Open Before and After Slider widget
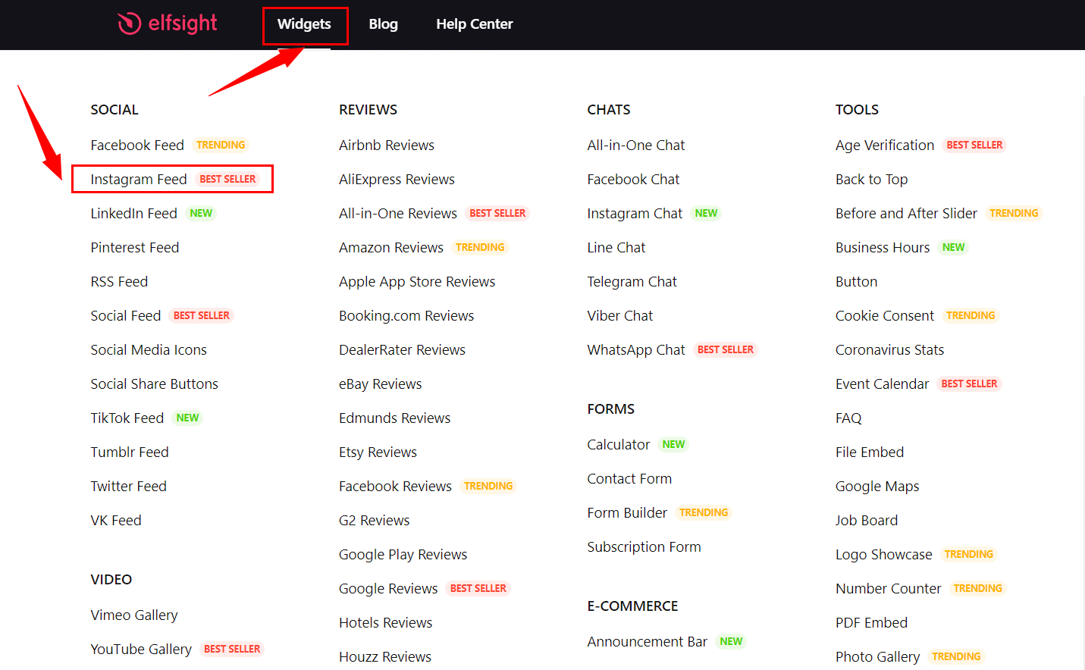Viewport: 1085px width, 670px height. [907, 213]
